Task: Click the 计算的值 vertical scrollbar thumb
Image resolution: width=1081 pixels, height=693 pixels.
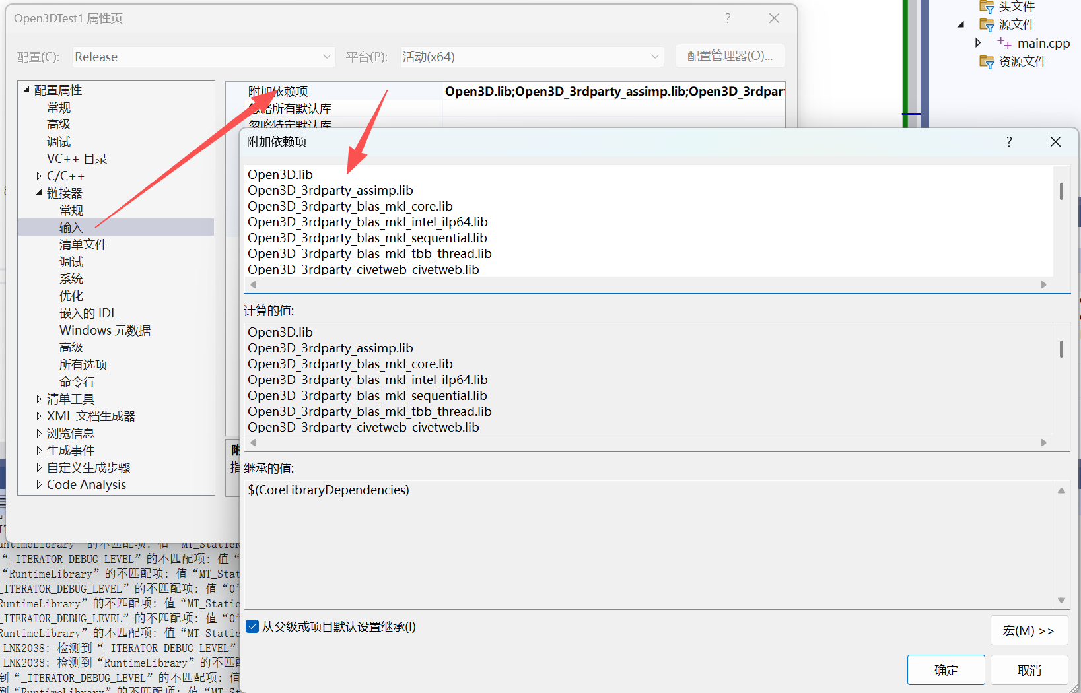Action: (x=1061, y=348)
